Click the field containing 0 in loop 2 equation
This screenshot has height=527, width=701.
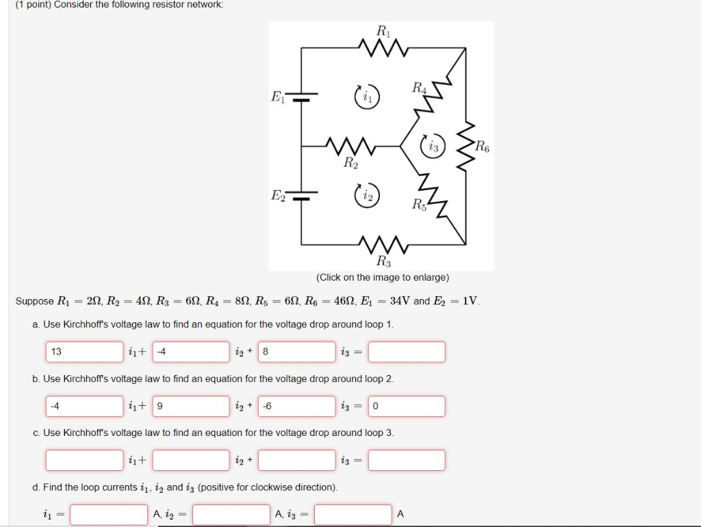[405, 405]
